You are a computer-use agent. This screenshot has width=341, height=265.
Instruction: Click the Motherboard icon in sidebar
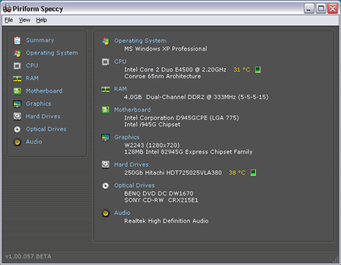[x=17, y=91]
